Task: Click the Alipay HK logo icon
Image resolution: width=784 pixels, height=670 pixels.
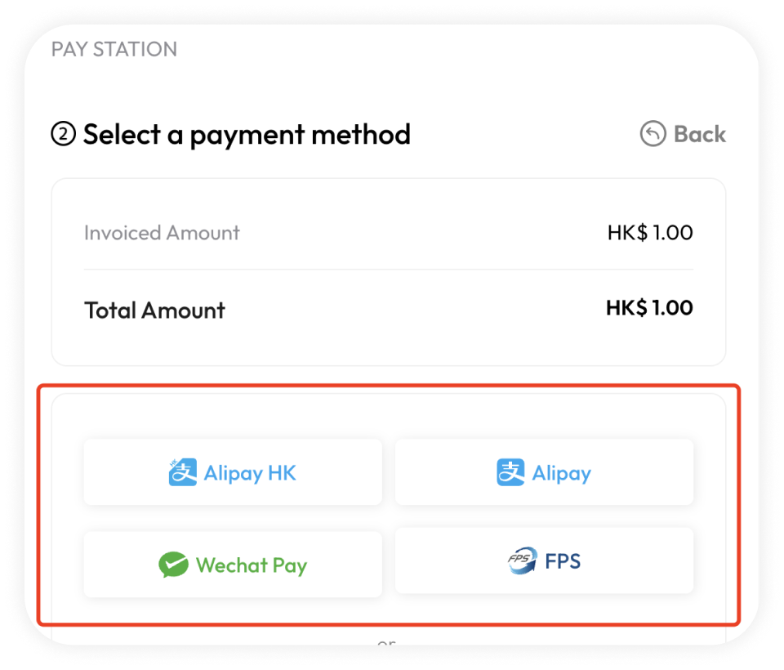Action: 183,473
